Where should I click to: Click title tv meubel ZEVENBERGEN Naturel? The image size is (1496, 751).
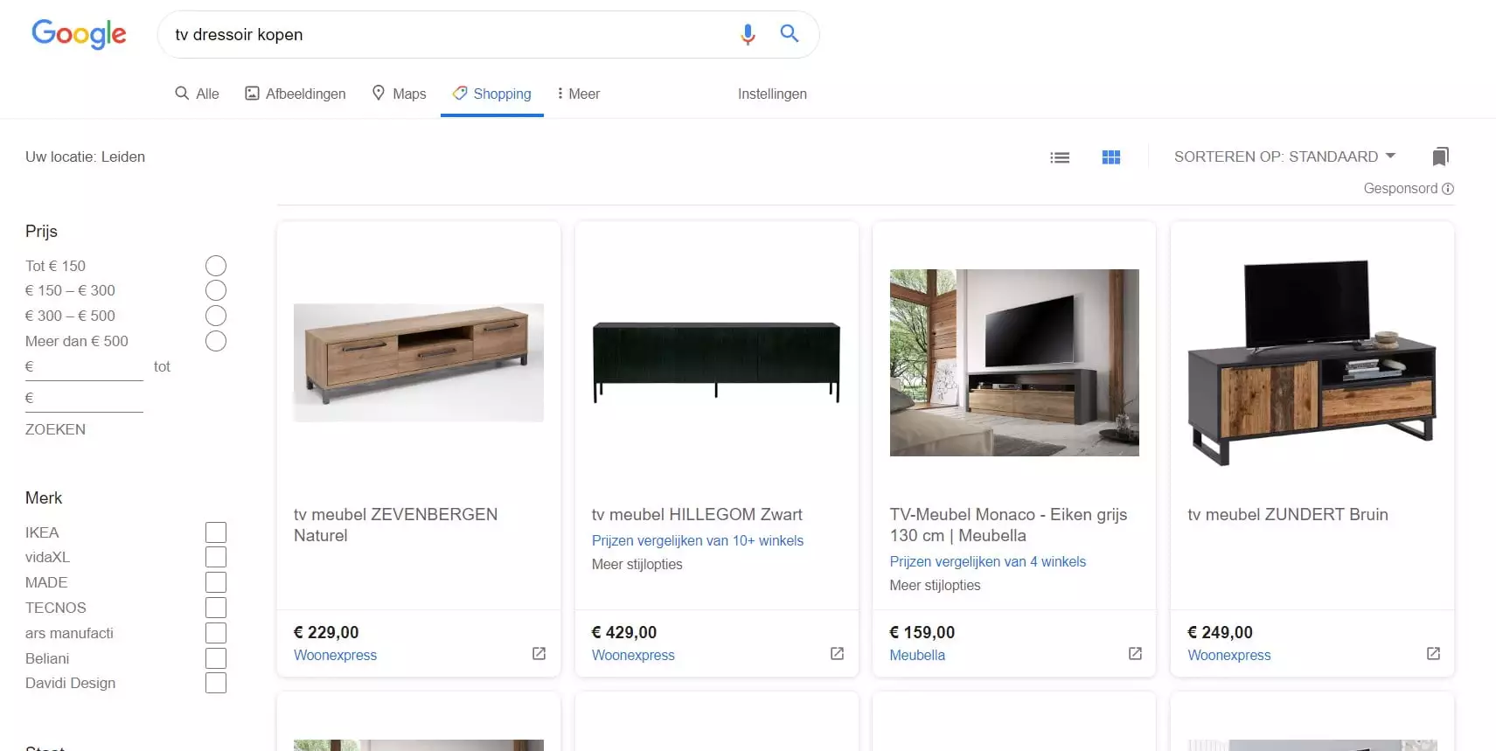(395, 525)
